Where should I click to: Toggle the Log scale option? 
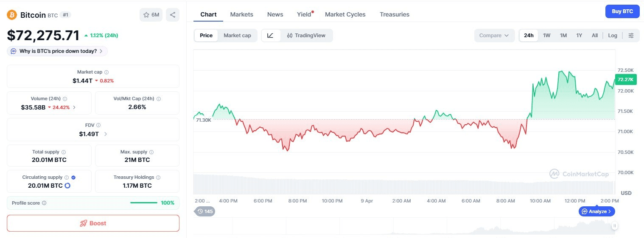tap(612, 36)
